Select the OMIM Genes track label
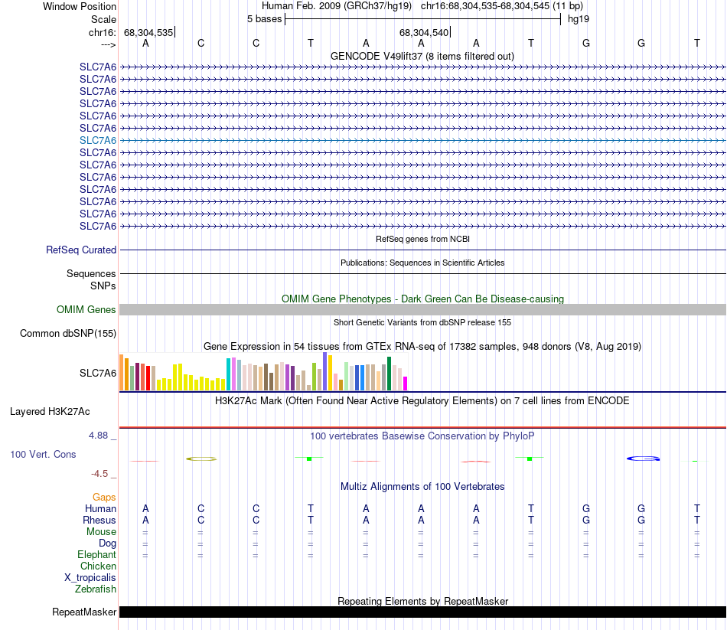 coord(86,309)
